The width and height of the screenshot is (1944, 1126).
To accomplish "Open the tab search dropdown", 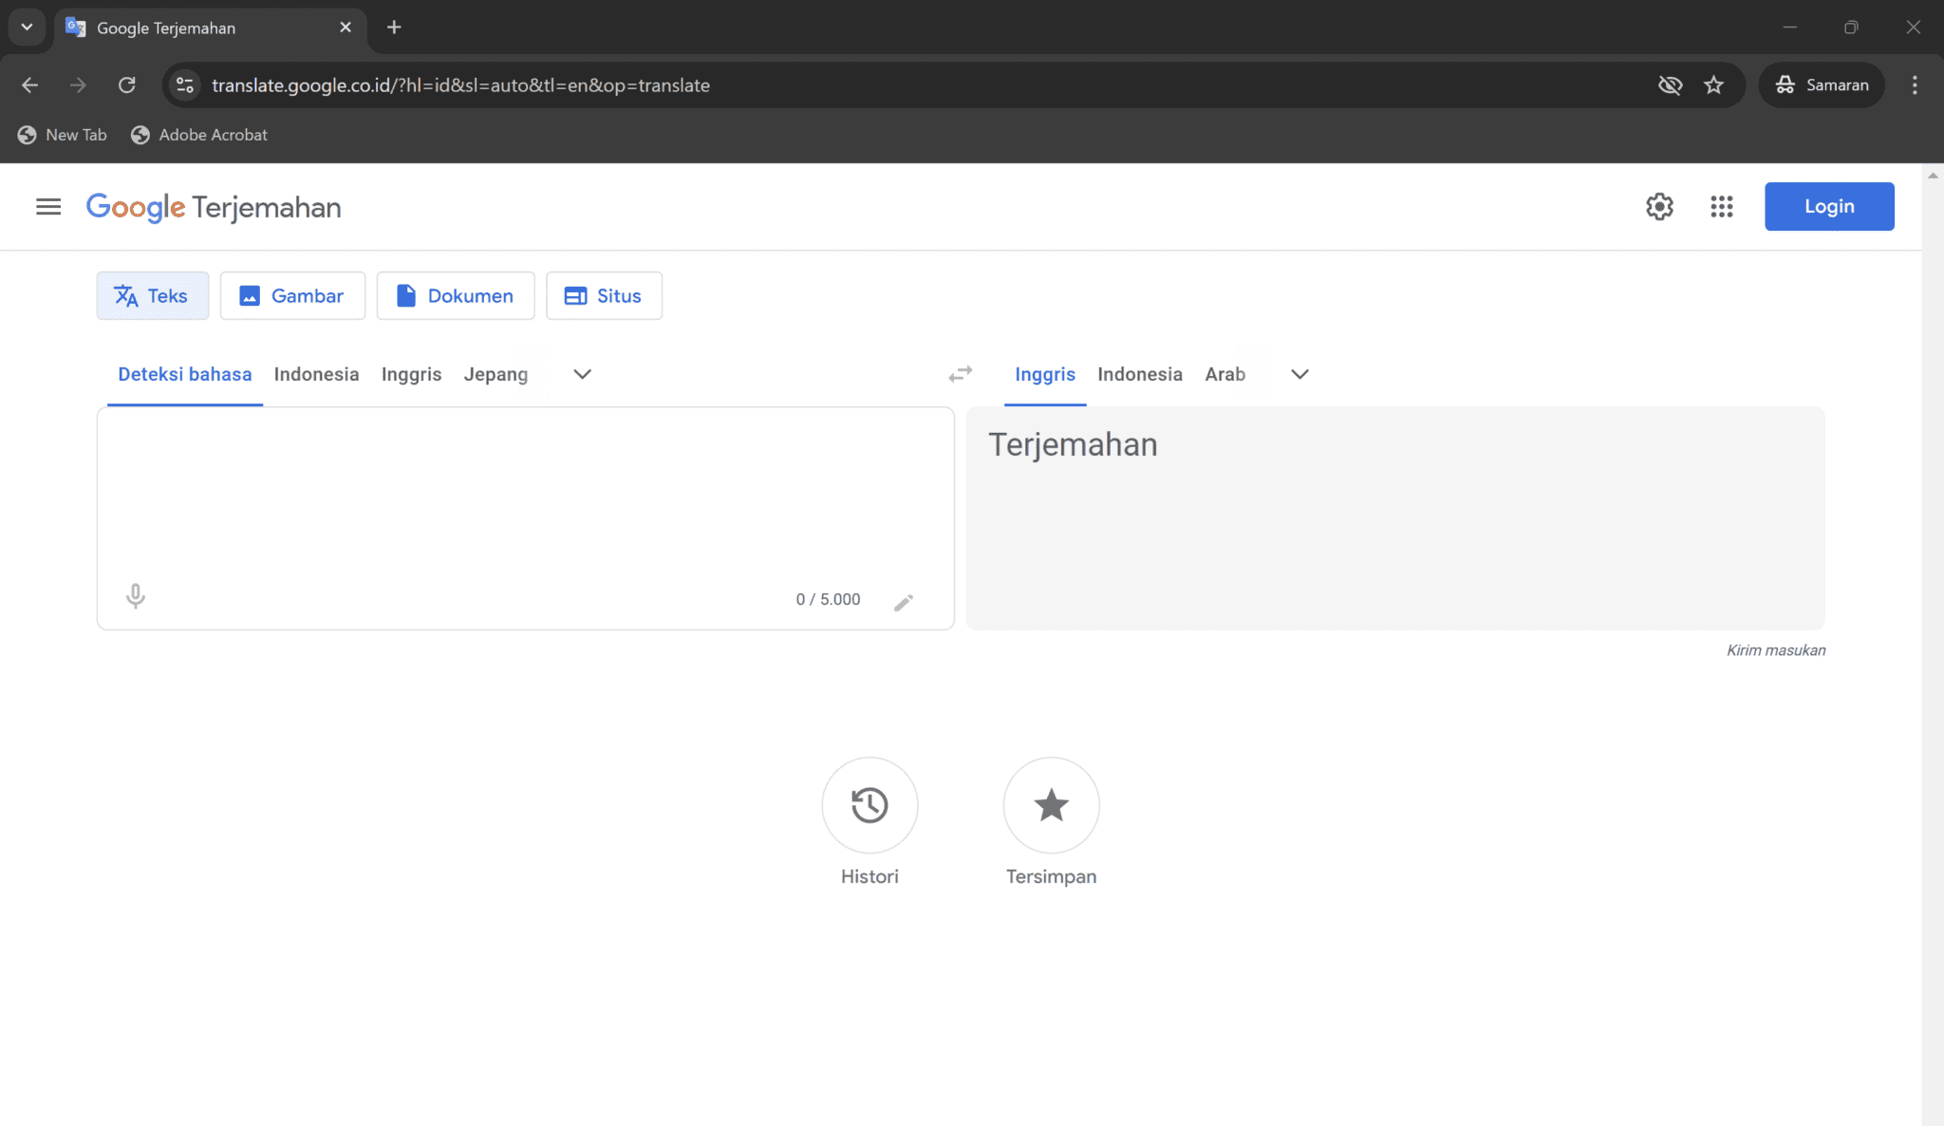I will pyautogui.click(x=27, y=28).
